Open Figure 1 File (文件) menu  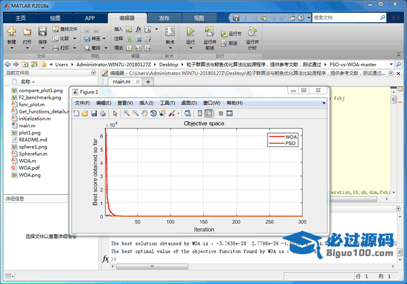(x=82, y=103)
